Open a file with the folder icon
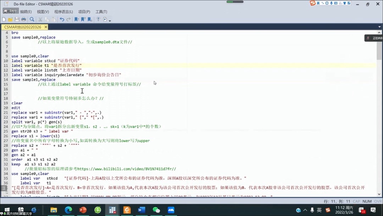The height and width of the screenshot is (216, 383). [x=10, y=20]
